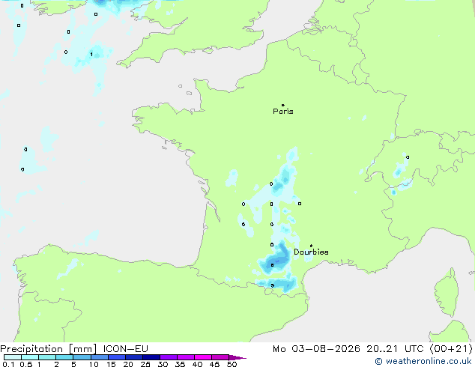Click the legend number 15
Screen dimensions: 475x367
[x=111, y=364]
